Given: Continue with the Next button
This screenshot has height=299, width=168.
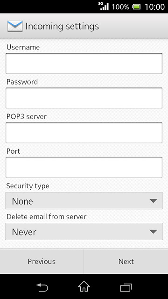Looking at the screenshot, I should click(x=126, y=262).
